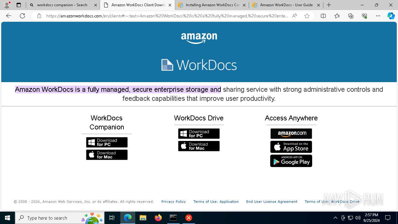The height and width of the screenshot is (224, 398).
Task: Close the Amazon WorkDocs User Guide tab
Action: [x=318, y=5]
